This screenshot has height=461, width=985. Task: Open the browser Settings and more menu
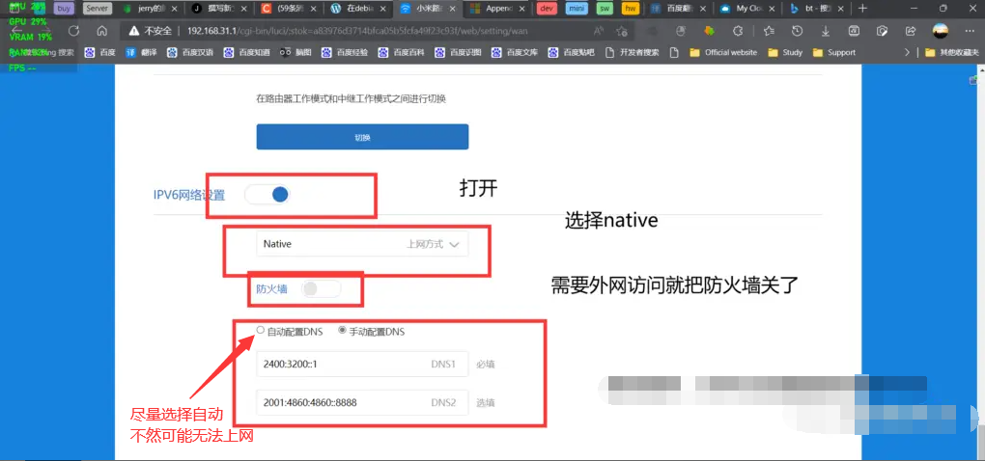[x=970, y=31]
